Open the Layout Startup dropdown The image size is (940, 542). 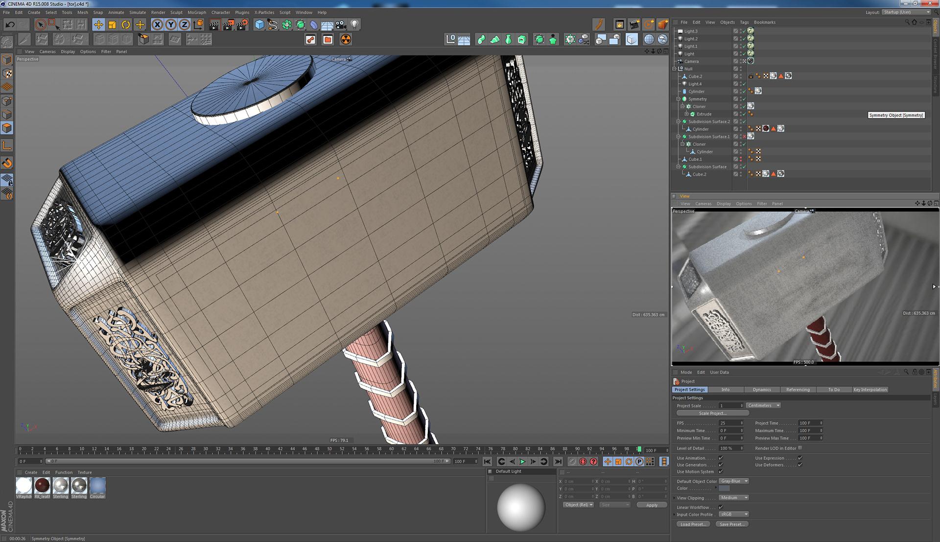906,12
